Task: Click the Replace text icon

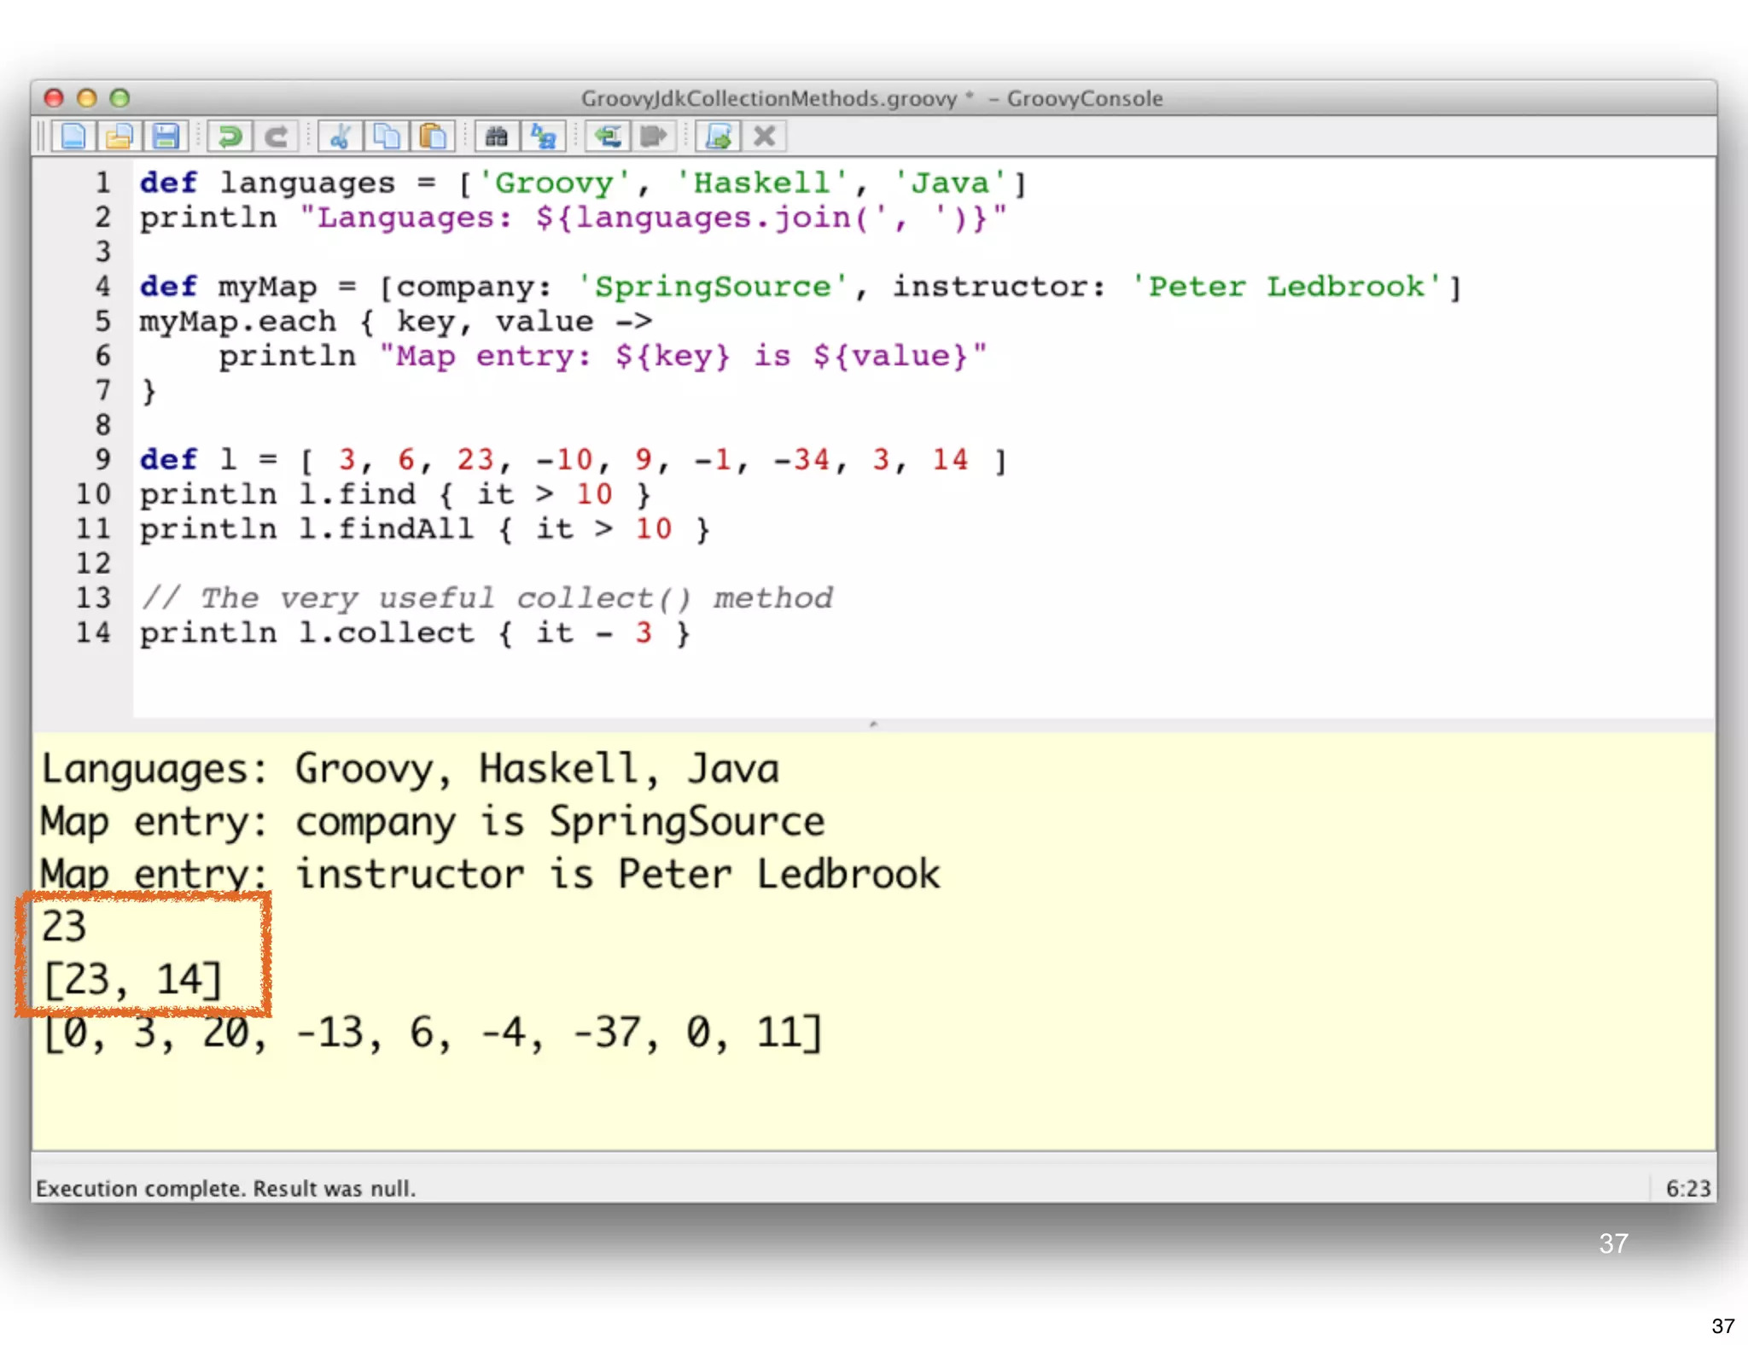Action: point(543,137)
